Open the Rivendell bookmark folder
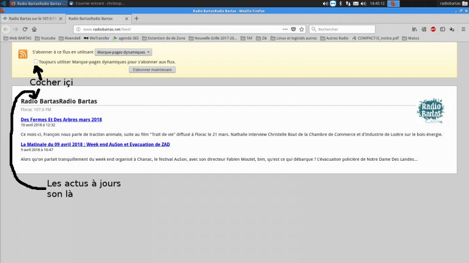 (x=70, y=38)
